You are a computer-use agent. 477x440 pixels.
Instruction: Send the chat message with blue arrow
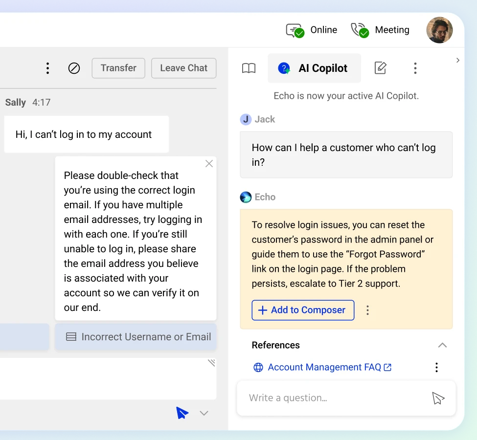(x=182, y=413)
